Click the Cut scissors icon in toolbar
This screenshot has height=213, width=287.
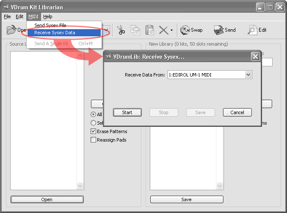click(x=121, y=30)
